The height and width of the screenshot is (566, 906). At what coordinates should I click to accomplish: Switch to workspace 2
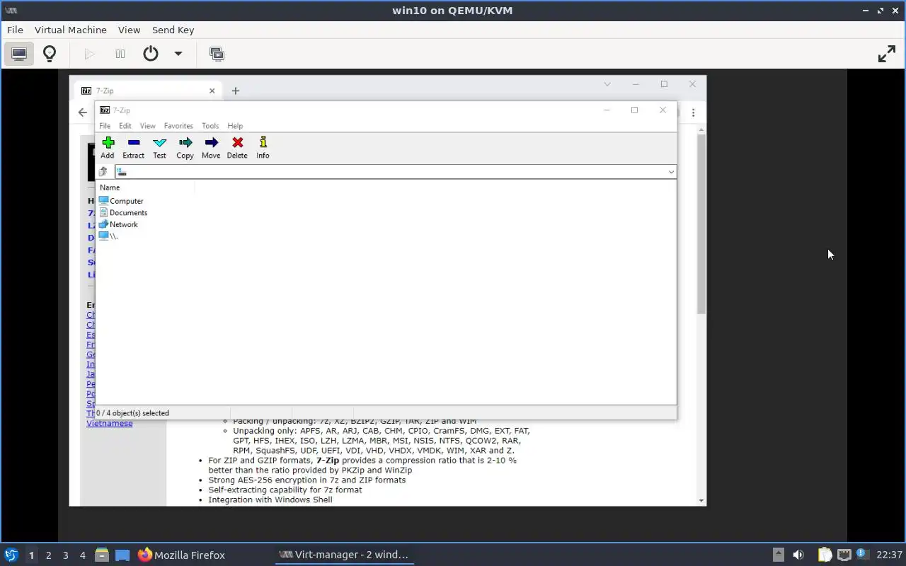[48, 555]
